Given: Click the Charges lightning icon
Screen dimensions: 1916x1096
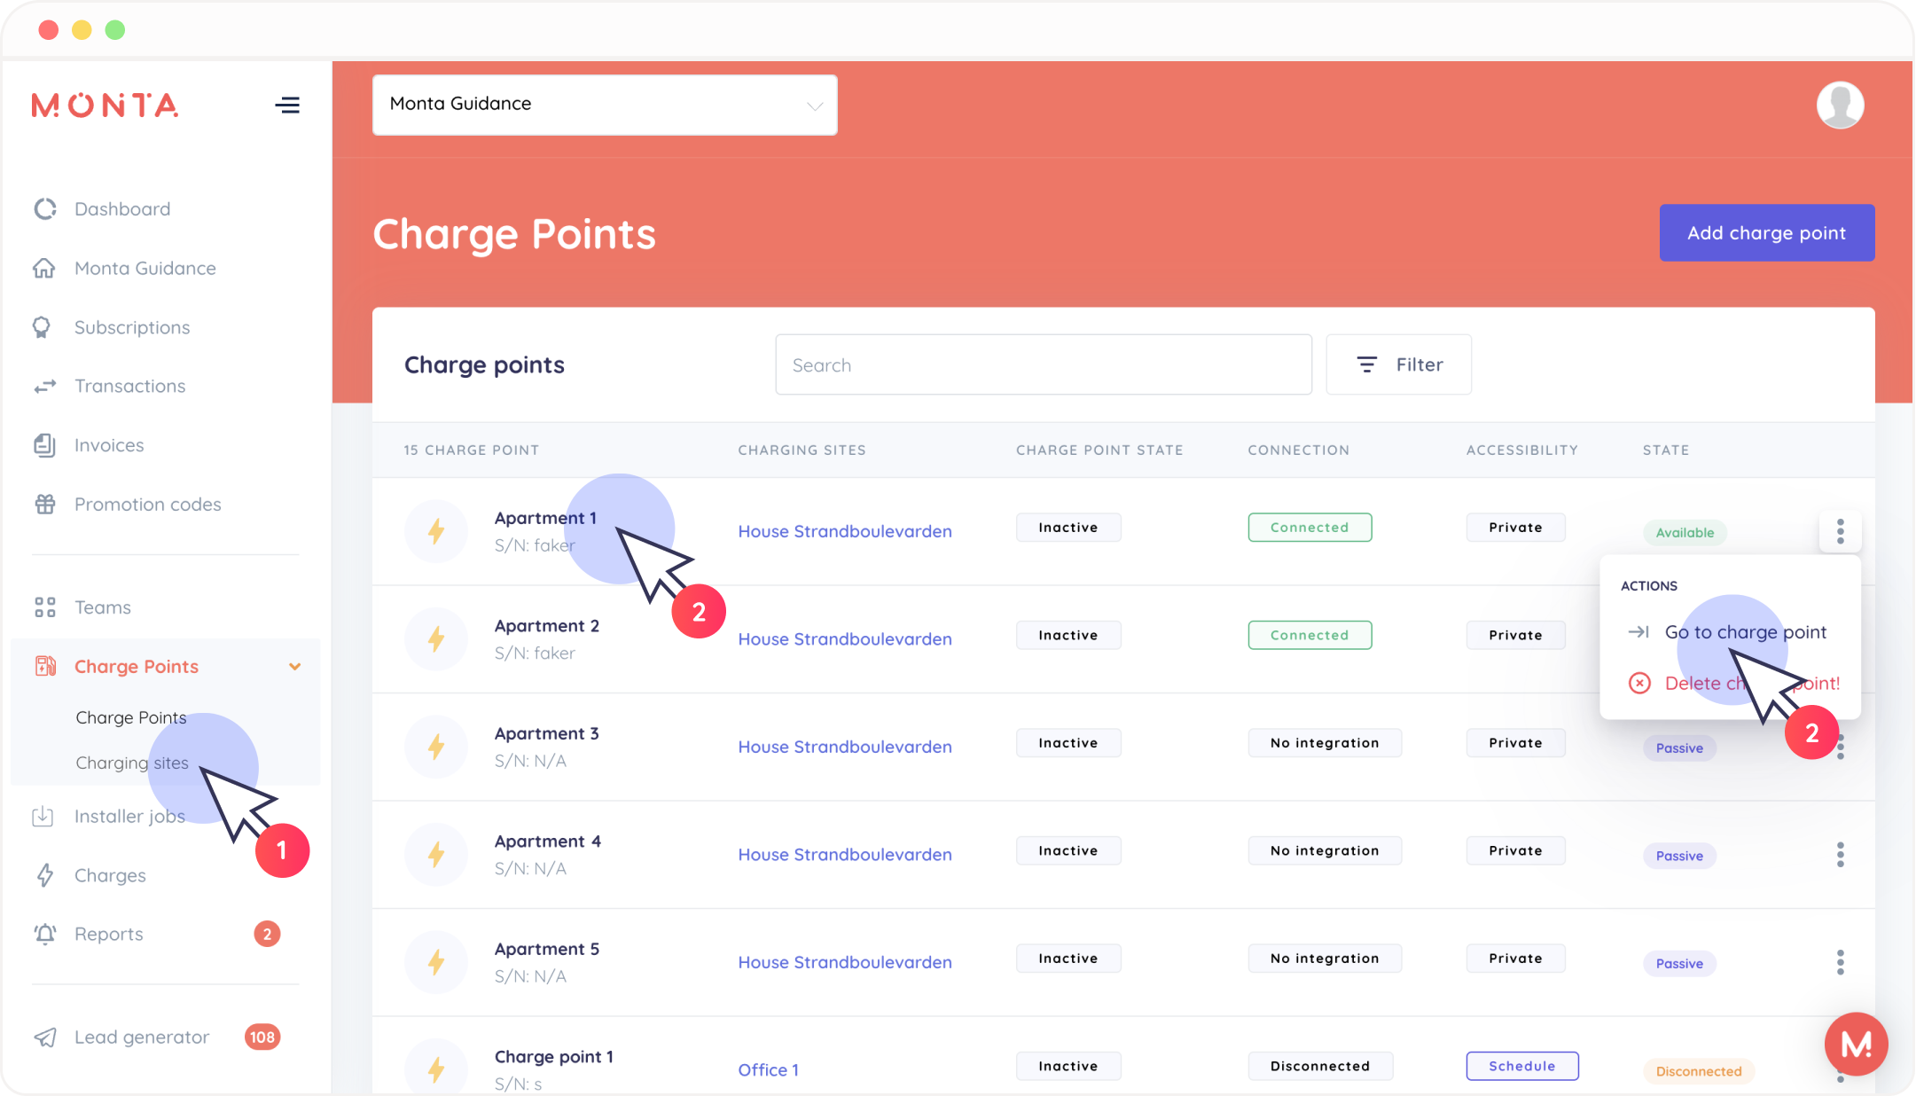Looking at the screenshot, I should [x=44, y=875].
